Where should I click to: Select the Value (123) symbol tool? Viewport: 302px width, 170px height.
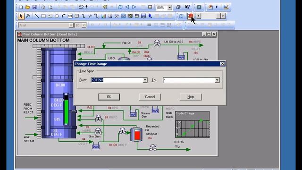[x=70, y=16]
